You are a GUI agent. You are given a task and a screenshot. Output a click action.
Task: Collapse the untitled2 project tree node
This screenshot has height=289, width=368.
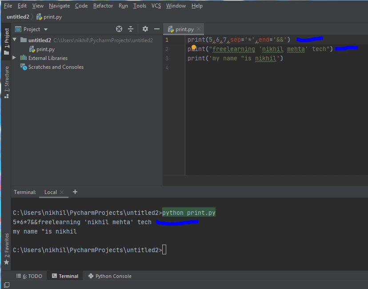tap(15, 40)
